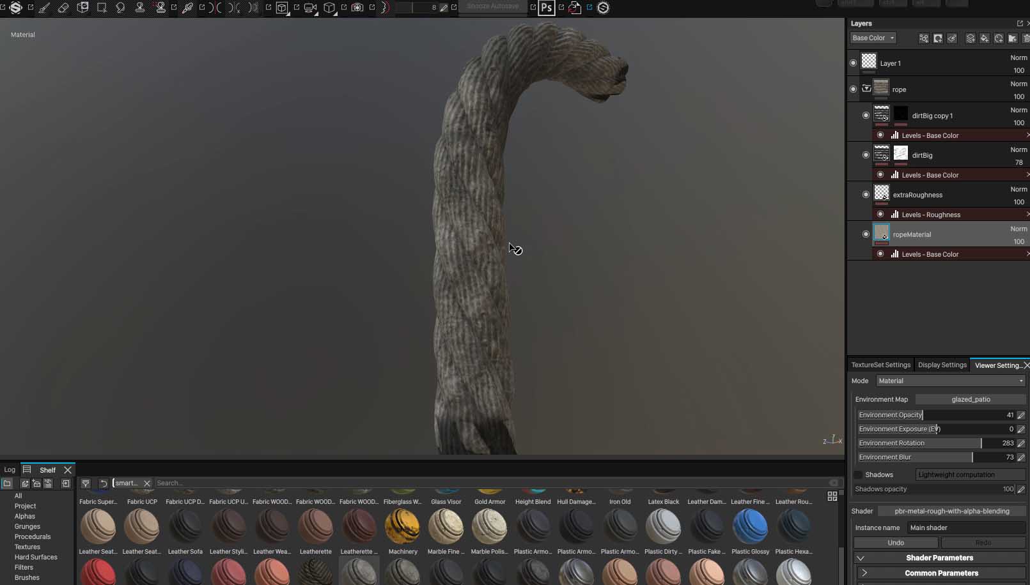1030x585 pixels.
Task: Click the add fill layer icon
Action: point(985,38)
